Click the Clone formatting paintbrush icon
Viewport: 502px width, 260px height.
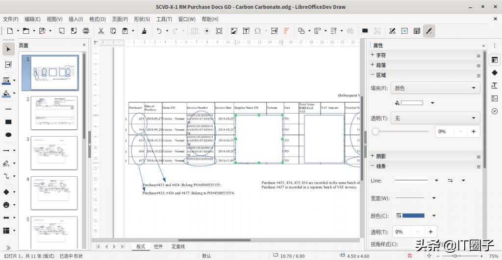pos(144,31)
